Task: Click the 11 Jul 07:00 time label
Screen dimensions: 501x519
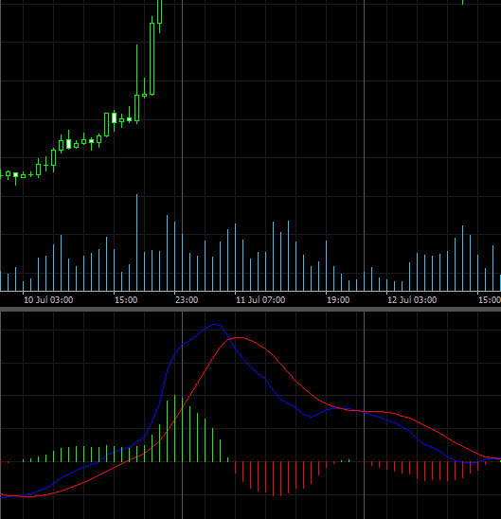Action: 260,300
